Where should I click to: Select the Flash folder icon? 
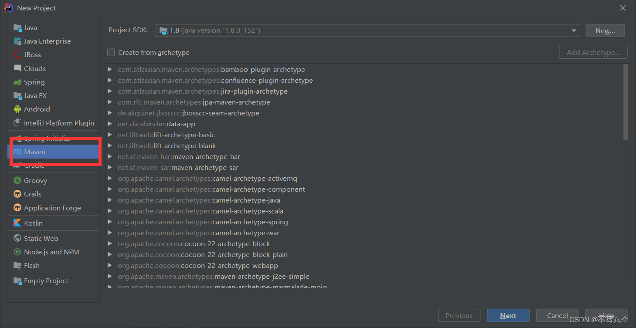coord(17,266)
